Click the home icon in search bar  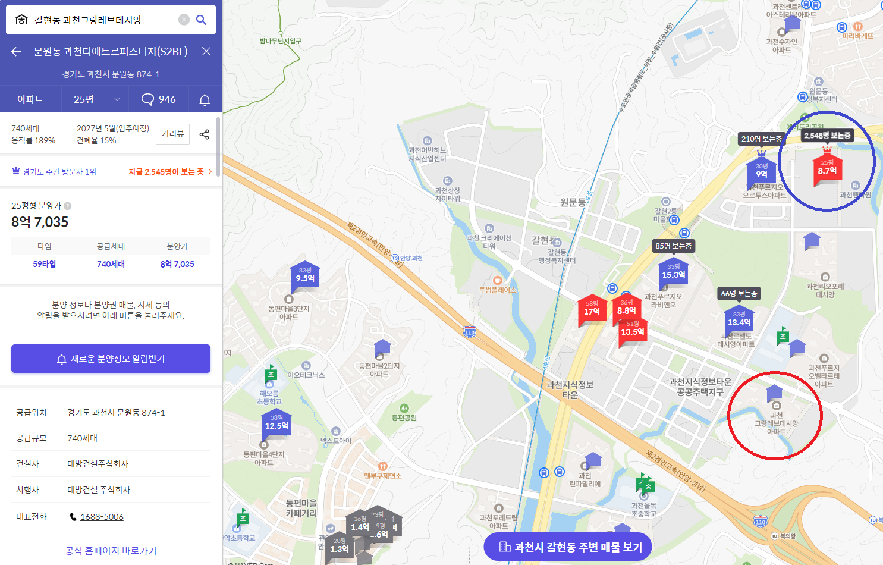pyautogui.click(x=21, y=20)
